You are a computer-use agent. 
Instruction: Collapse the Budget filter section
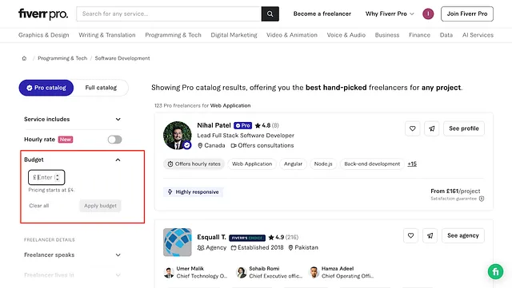pos(118,160)
